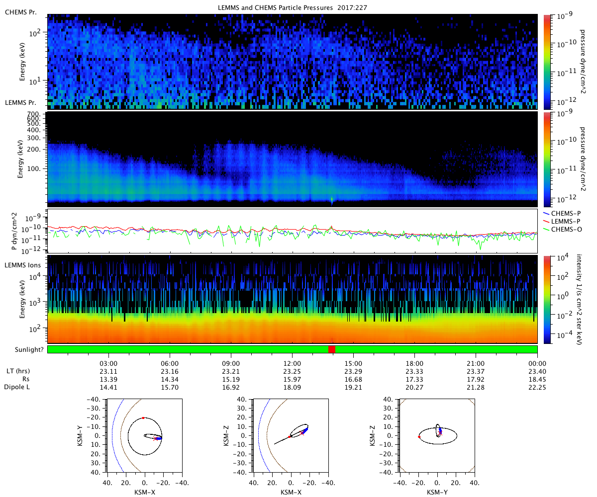The height and width of the screenshot is (497, 597).
Task: Click the Dipole L value 20.27
Action: pyautogui.click(x=414, y=387)
